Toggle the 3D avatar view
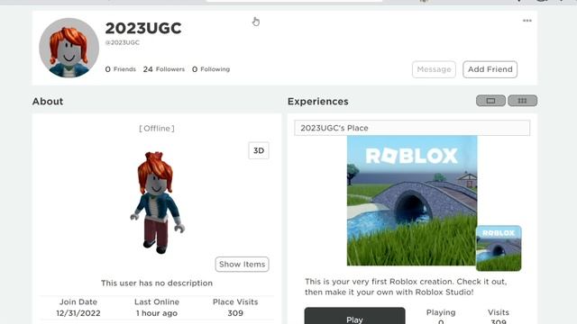 point(259,150)
